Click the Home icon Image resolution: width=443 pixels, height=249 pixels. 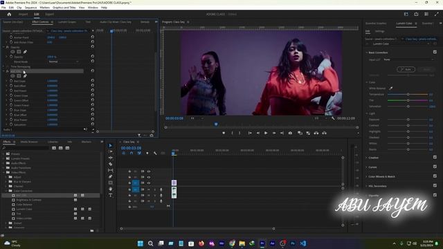point(9,14)
